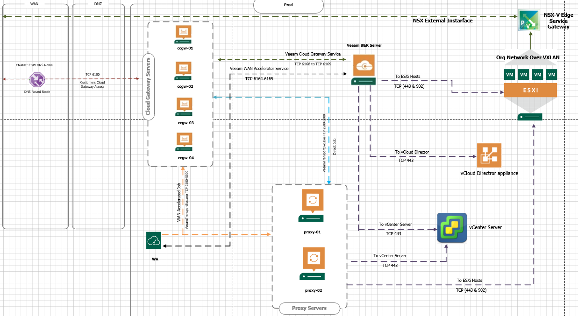Click the Proxy Servers group label
The height and width of the screenshot is (316, 578).
click(x=309, y=308)
